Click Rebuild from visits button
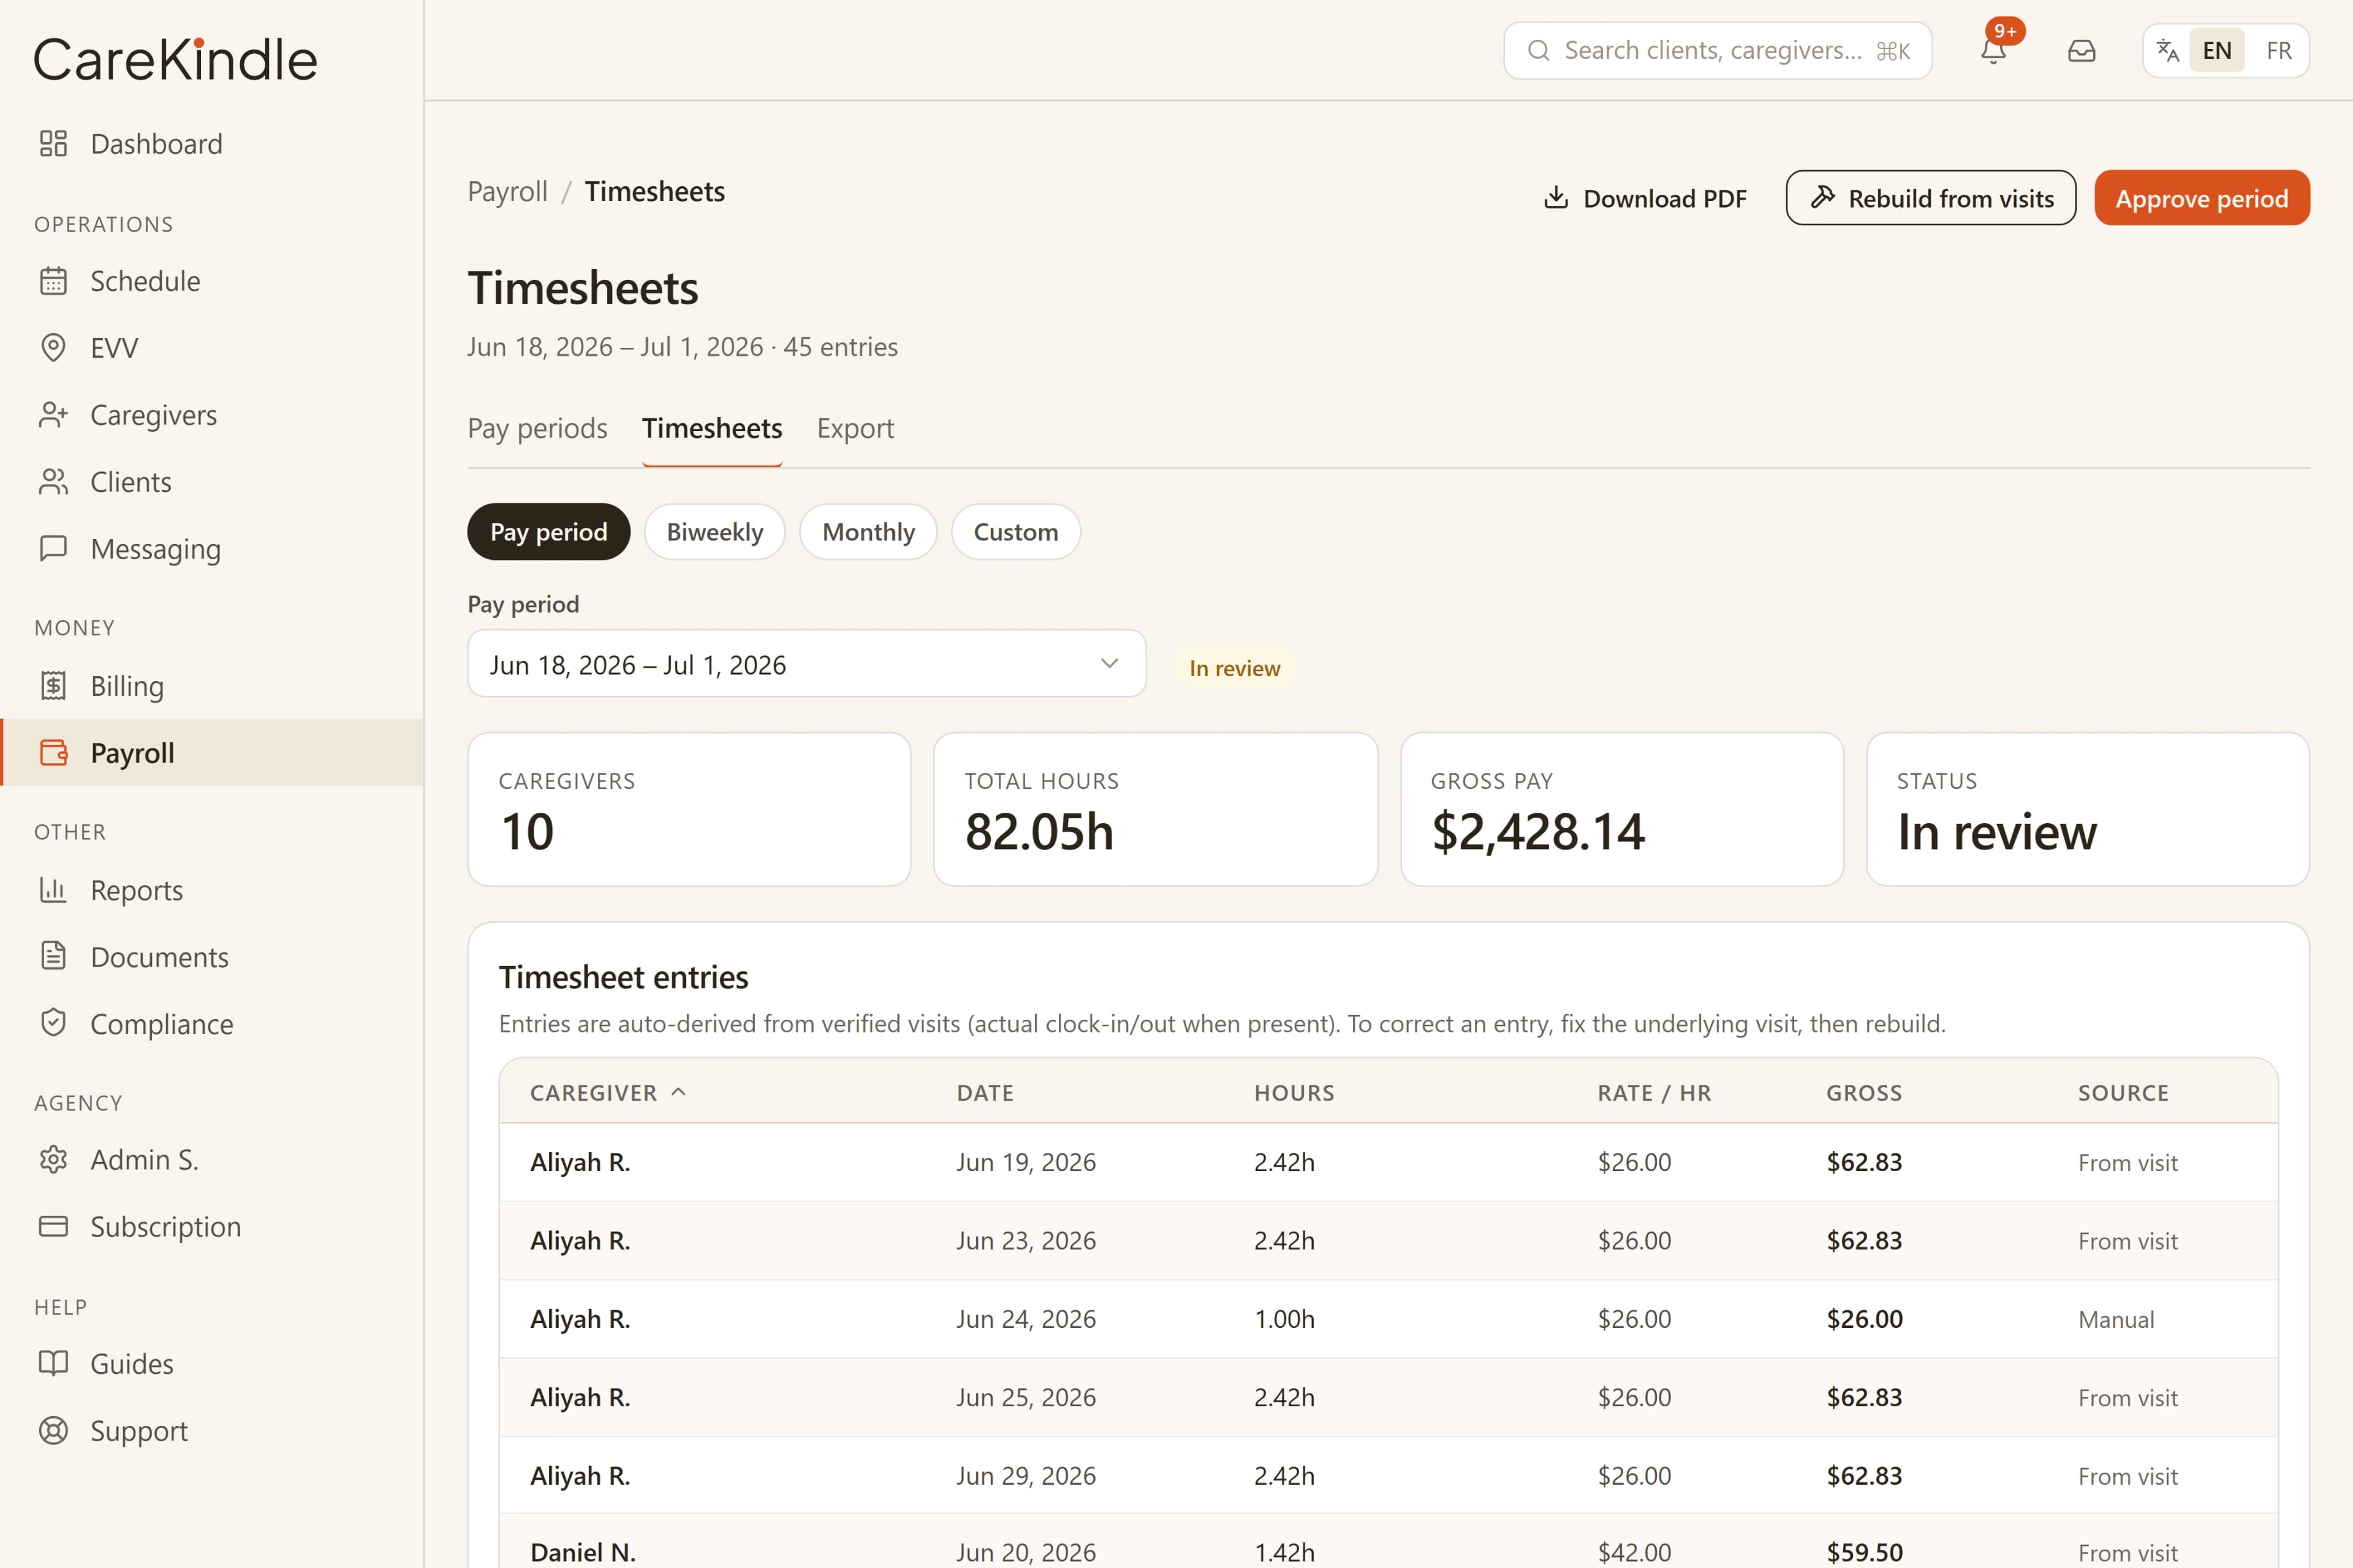The height and width of the screenshot is (1568, 2353). click(1931, 198)
